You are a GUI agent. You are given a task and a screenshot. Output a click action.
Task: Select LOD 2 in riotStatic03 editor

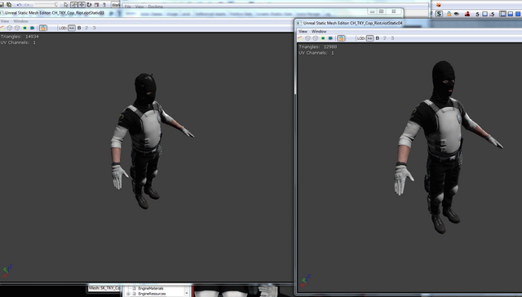pyautogui.click(x=86, y=28)
